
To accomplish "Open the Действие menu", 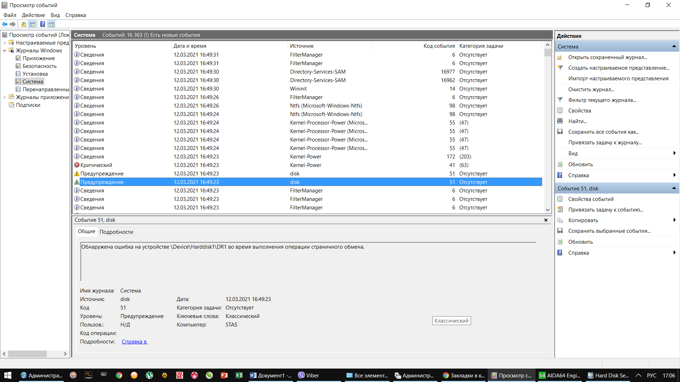I will pos(33,15).
